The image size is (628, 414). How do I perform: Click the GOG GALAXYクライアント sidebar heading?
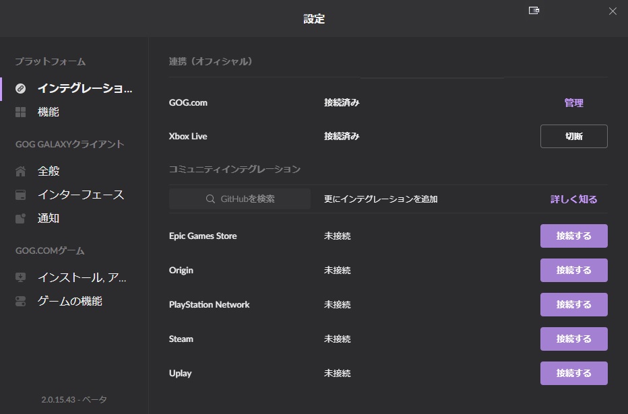[x=69, y=145]
